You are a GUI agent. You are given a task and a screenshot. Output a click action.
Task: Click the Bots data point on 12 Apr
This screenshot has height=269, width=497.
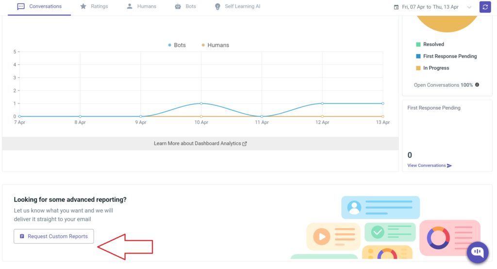(x=322, y=104)
